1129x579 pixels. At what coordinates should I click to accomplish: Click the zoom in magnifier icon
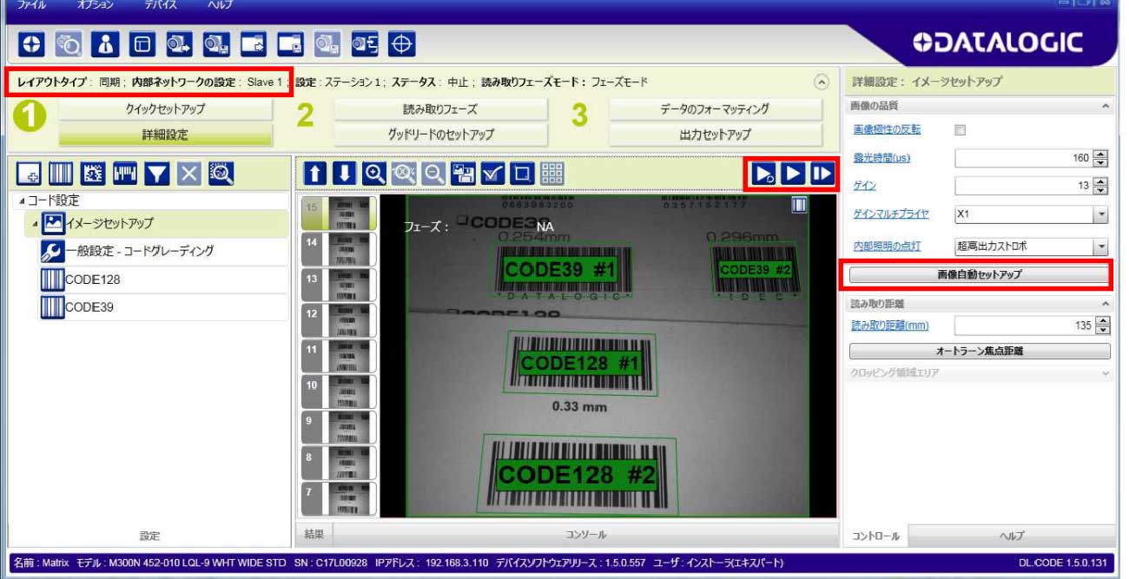coord(376,174)
